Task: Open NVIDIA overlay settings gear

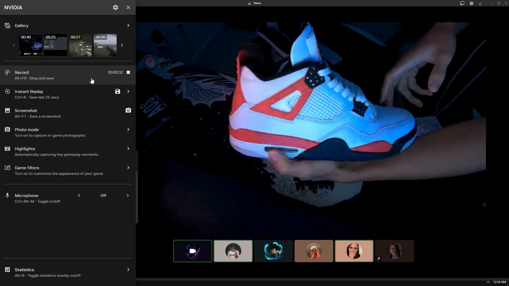Action: (x=115, y=8)
